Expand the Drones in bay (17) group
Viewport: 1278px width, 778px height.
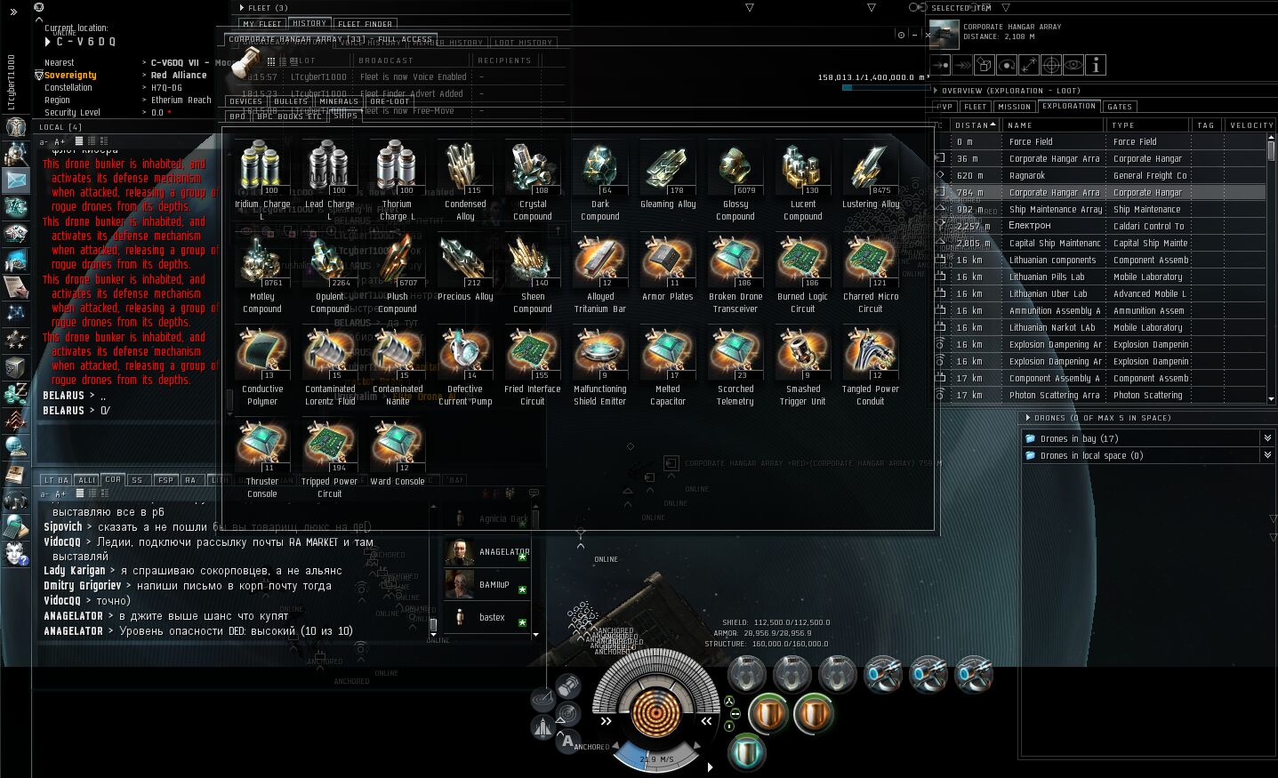coord(1267,438)
